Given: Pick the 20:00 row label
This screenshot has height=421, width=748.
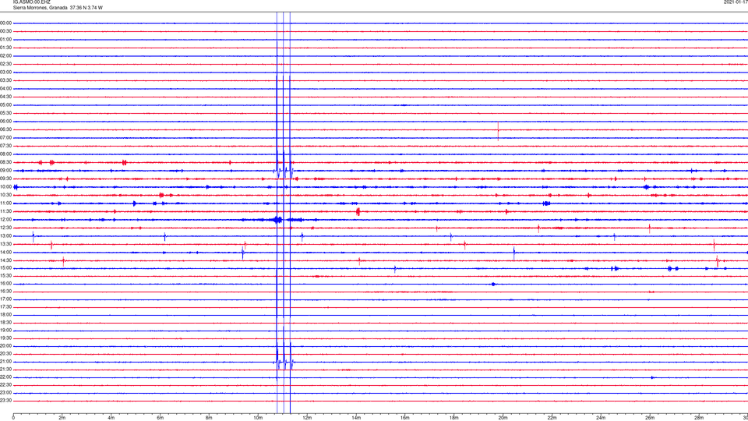Looking at the screenshot, I should click(x=5, y=346).
